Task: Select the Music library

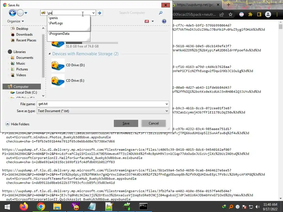Action: [x=20, y=63]
